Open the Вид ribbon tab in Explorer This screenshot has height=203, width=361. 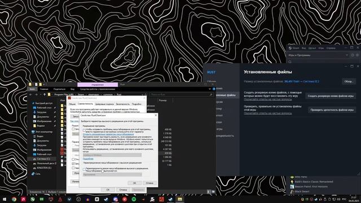point(73,89)
